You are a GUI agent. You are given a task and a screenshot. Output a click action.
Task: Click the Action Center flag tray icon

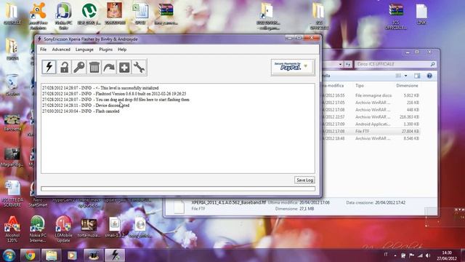pos(412,255)
